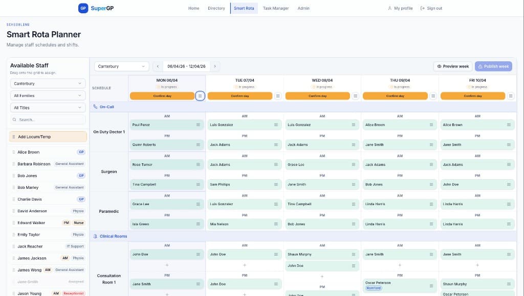524x296 pixels.
Task: Click Linda Harris Friday PM Paramedic shift
Action: (477, 224)
